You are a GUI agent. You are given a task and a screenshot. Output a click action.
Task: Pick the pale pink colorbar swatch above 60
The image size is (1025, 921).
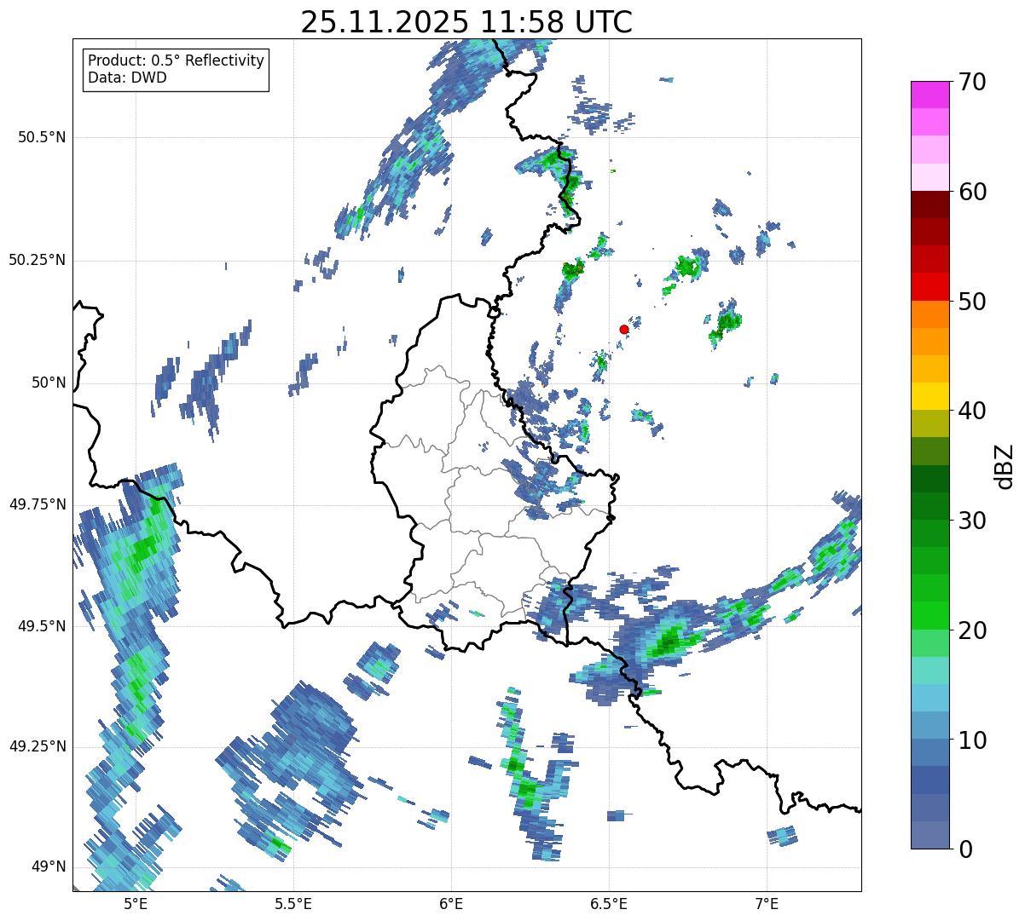929,177
